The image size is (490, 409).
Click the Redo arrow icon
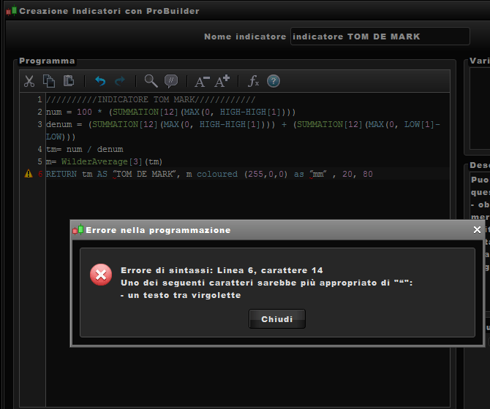click(120, 81)
